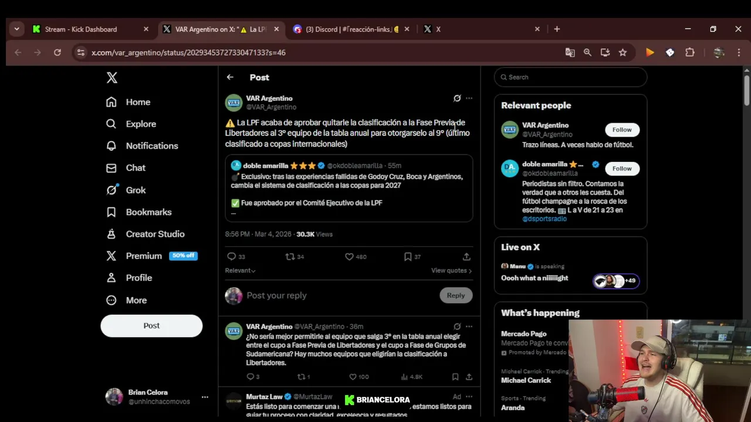This screenshot has width=751, height=422.
Task: Open the quoted doble amarilla post
Action: pos(349,189)
